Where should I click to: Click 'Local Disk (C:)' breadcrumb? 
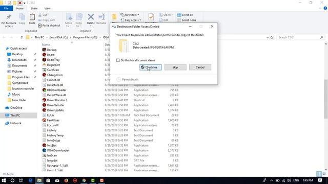[59, 37]
